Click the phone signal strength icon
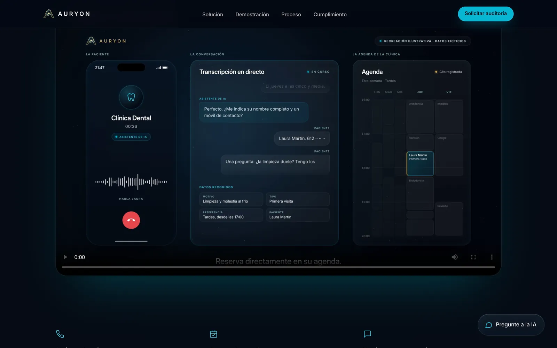Image resolution: width=557 pixels, height=348 pixels. (x=159, y=68)
